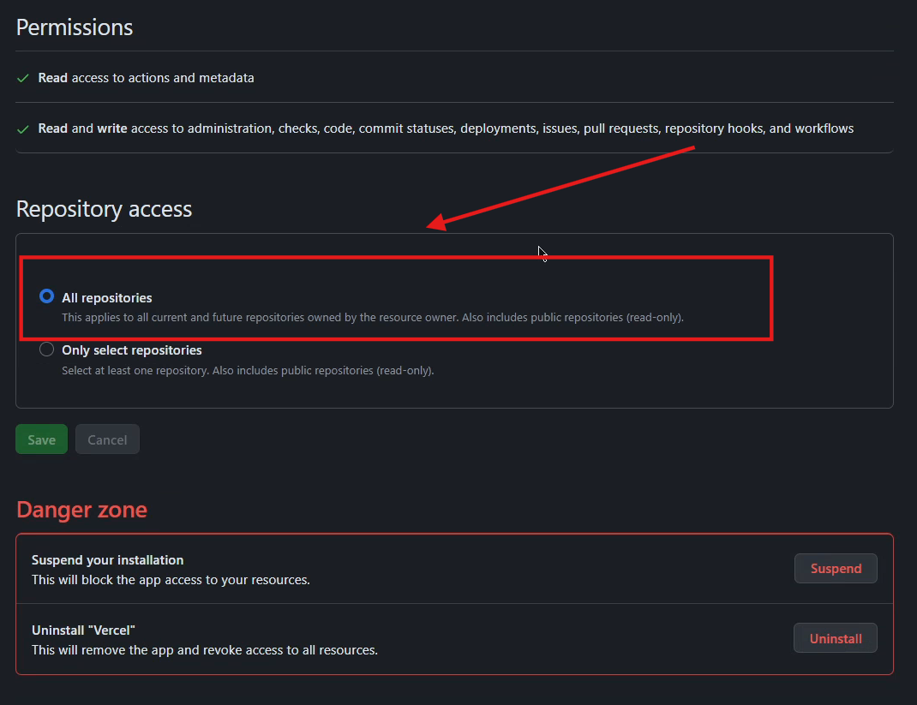This screenshot has height=705, width=917.
Task: Click the Repository access heading
Action: click(x=104, y=209)
